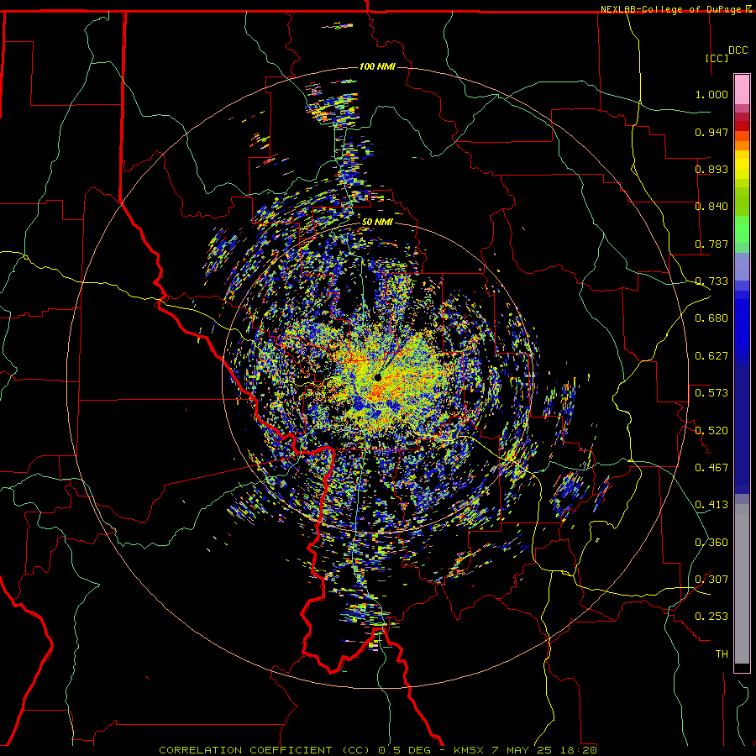This screenshot has width=756, height=756.
Task: Select the 0.360 legend value
Action: point(711,543)
